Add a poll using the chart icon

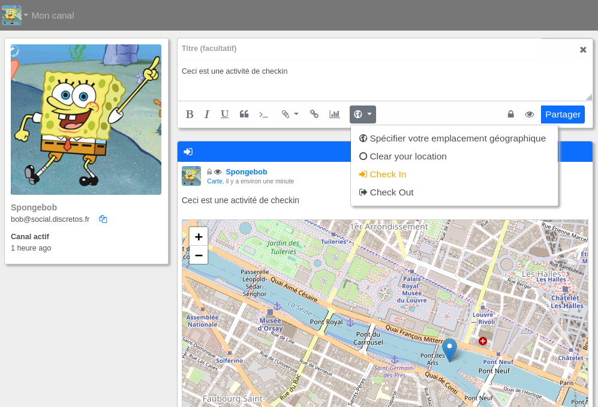click(x=334, y=114)
